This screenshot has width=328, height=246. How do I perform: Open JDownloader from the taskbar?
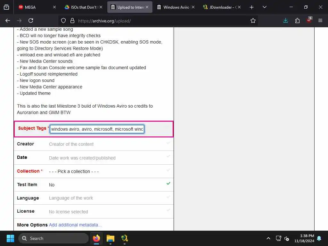pyautogui.click(x=125, y=238)
